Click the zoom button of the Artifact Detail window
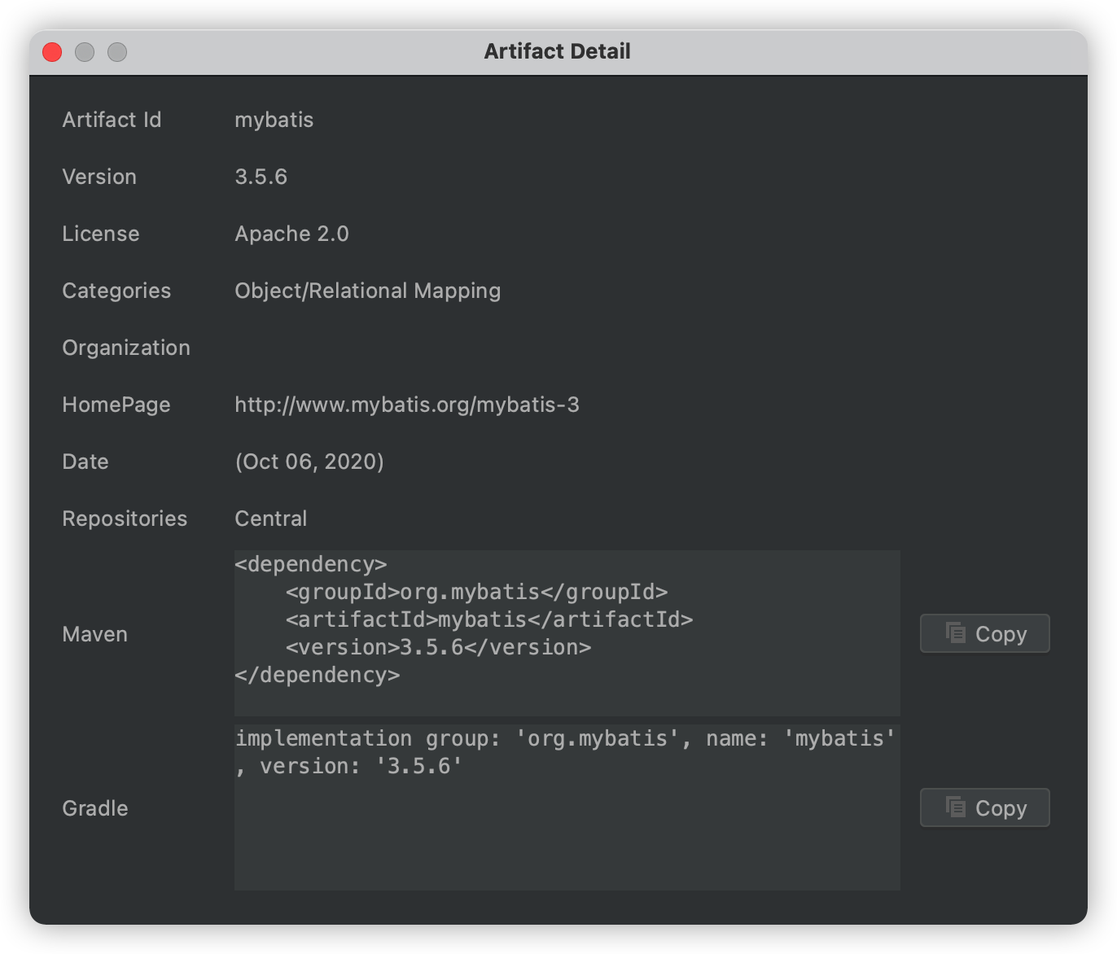The width and height of the screenshot is (1117, 954). tap(117, 52)
